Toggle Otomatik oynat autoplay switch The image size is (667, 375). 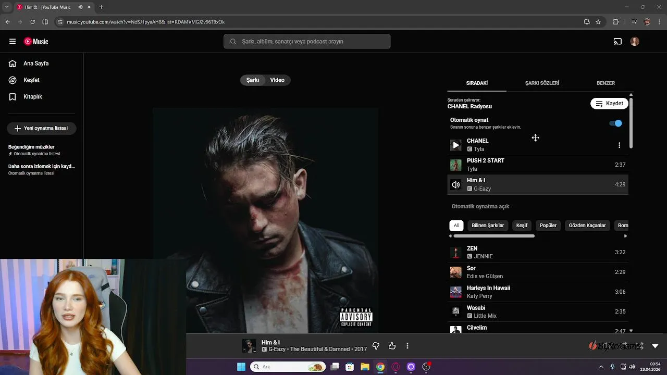(616, 123)
